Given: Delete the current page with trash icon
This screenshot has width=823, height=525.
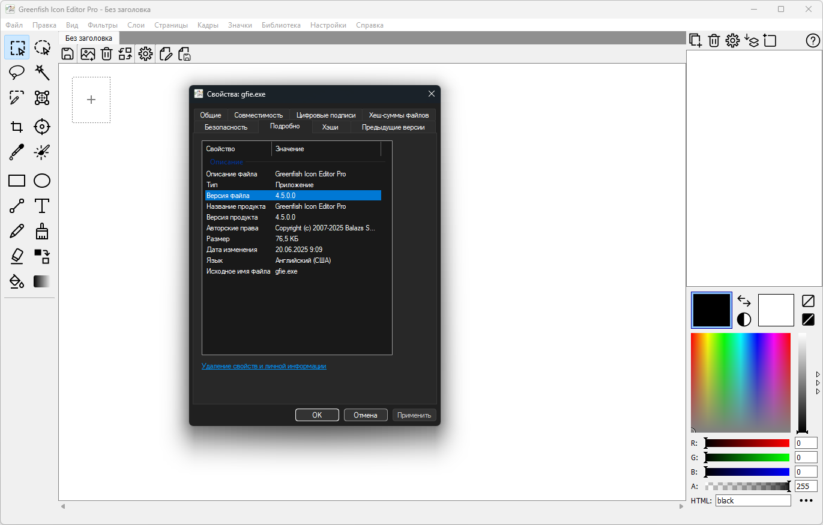Looking at the screenshot, I should [106, 54].
